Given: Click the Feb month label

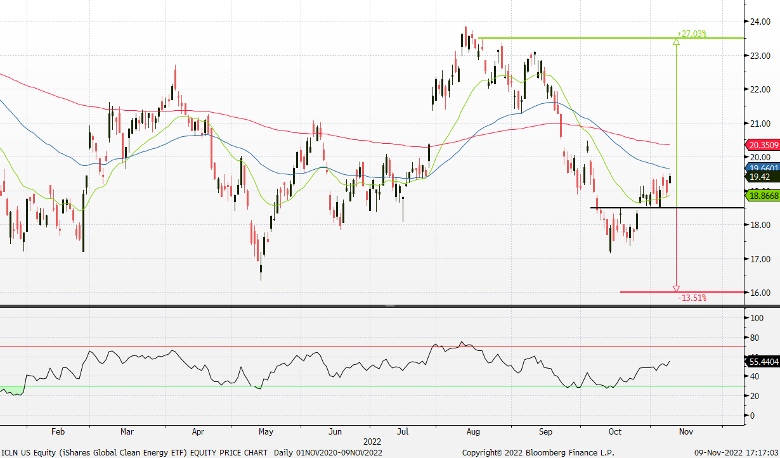Looking at the screenshot, I should pos(58,432).
